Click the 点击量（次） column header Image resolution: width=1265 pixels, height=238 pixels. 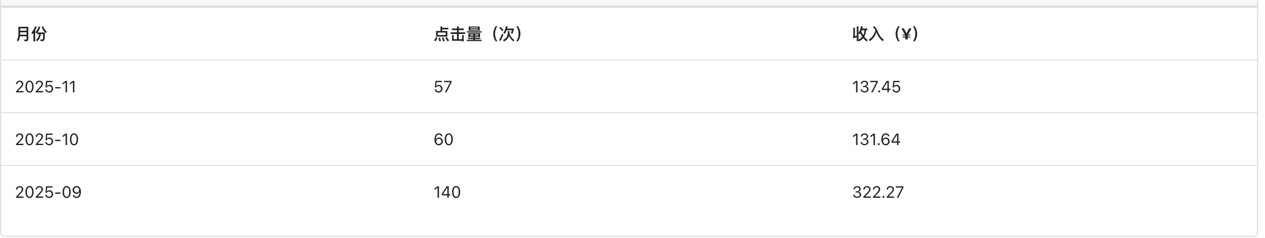(x=478, y=35)
